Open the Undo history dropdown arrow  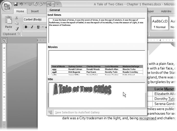(x=25, y=4)
